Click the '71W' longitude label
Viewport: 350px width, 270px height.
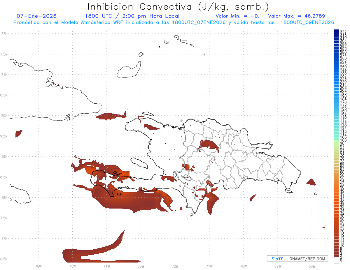coord(209,266)
